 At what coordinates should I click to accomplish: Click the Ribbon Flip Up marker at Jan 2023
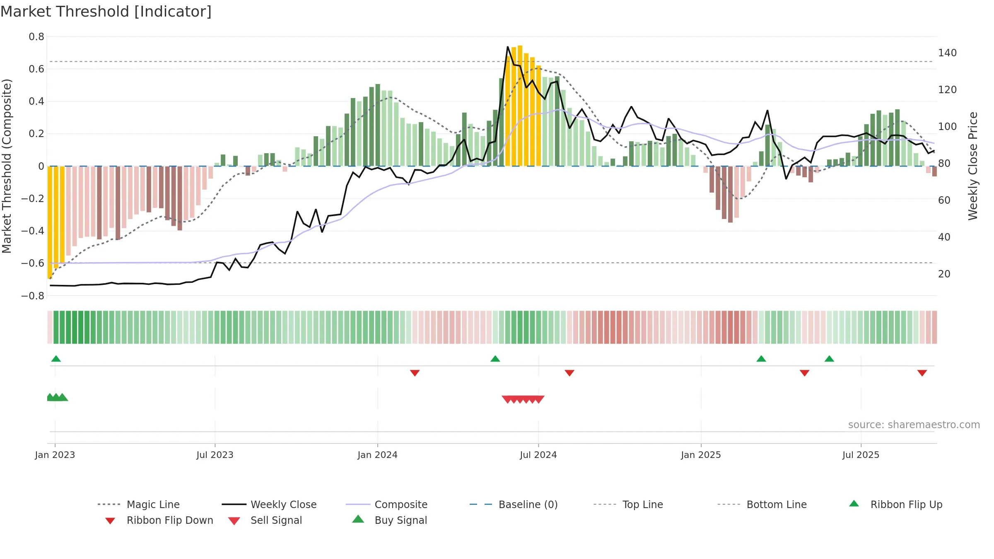(56, 359)
